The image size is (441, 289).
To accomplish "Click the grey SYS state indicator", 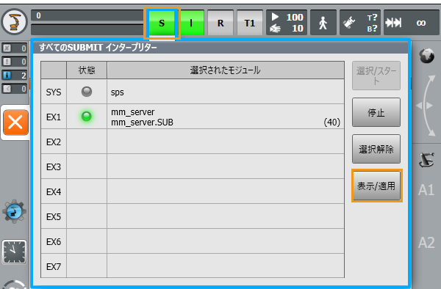I will click(86, 92).
